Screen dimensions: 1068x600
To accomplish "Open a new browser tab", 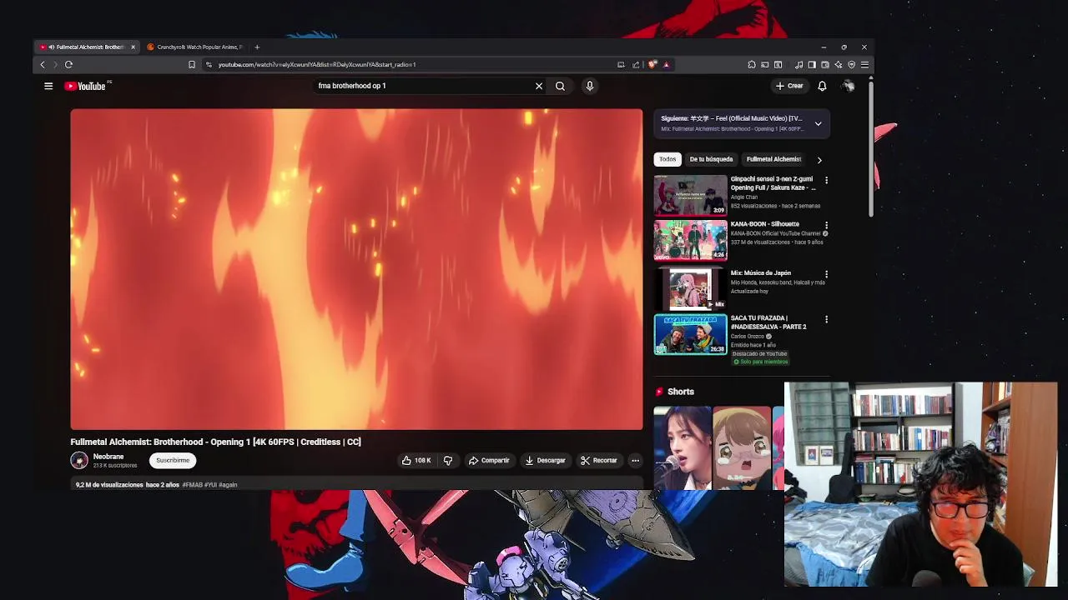I will 257,47.
